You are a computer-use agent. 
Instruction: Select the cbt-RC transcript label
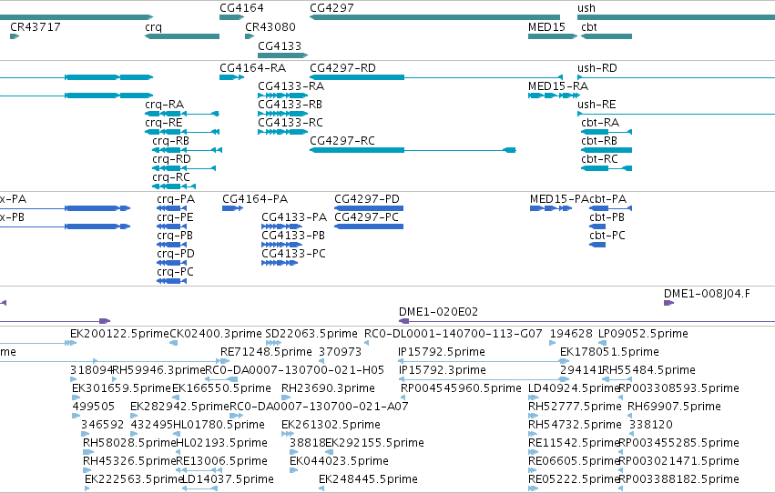coord(599,159)
